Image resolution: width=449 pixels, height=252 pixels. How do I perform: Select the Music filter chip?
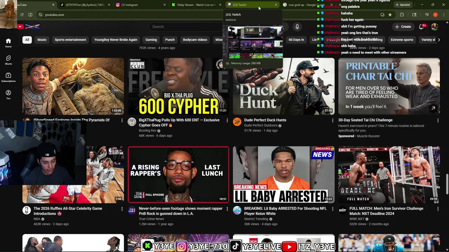pos(42,40)
